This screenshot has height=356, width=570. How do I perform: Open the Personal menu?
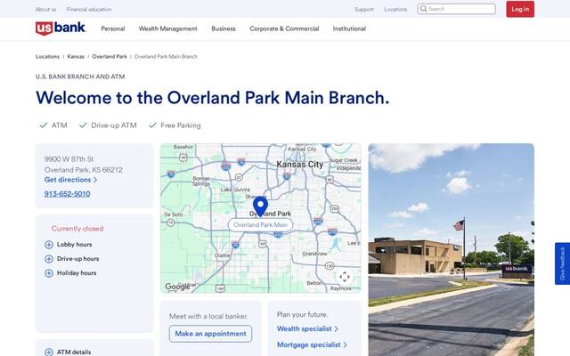113,28
